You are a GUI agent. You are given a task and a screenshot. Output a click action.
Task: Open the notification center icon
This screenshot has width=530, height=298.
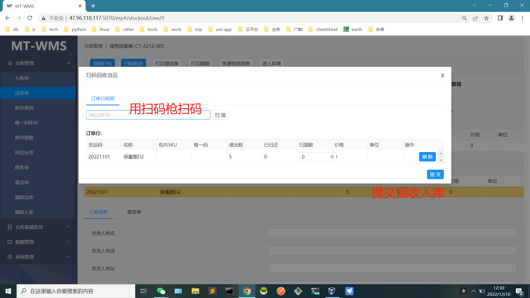pos(519,291)
